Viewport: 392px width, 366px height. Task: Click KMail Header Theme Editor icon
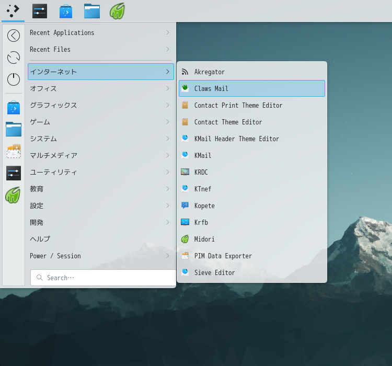[185, 139]
